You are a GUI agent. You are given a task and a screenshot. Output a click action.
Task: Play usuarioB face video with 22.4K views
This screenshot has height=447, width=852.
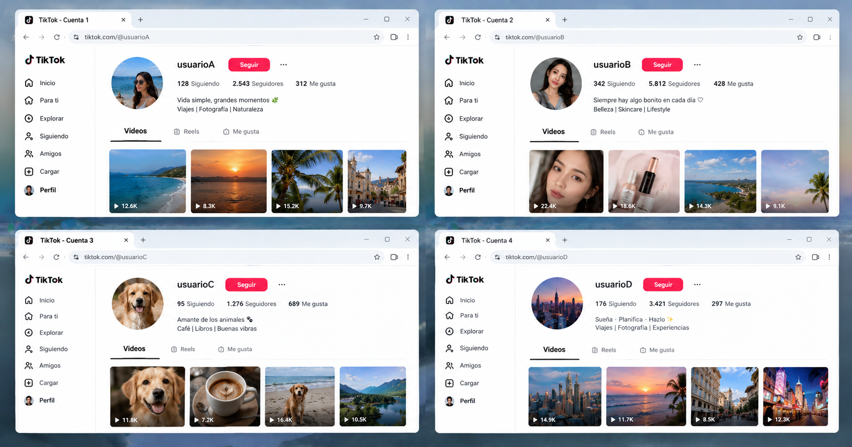coord(566,181)
